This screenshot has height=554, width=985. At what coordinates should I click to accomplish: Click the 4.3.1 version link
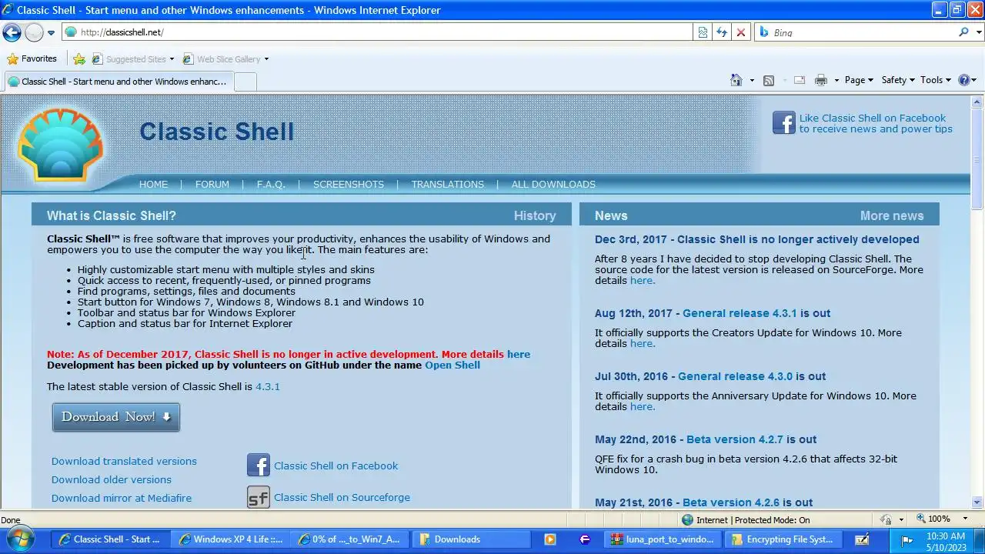[267, 386]
